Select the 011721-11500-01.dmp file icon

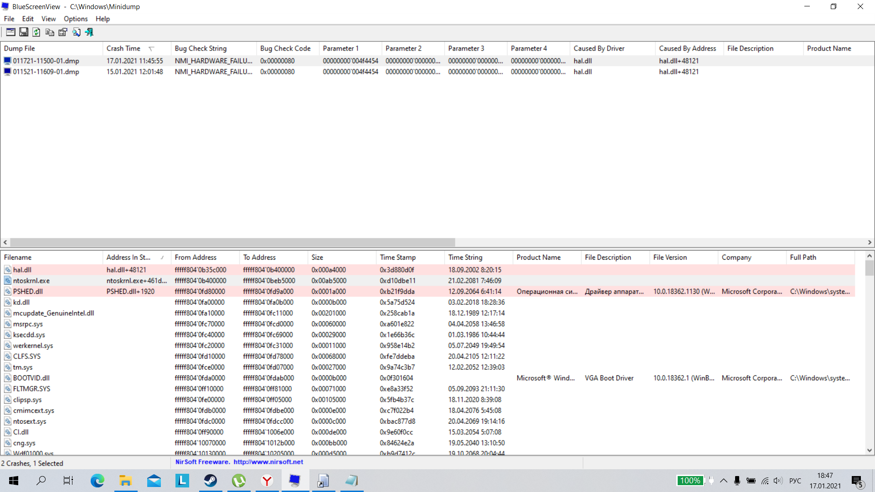coord(7,61)
